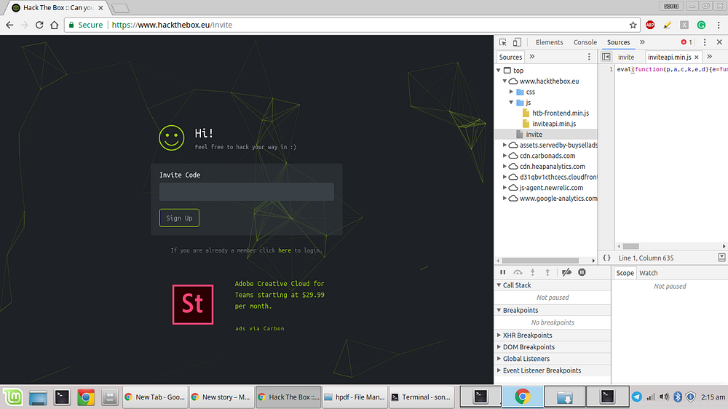The height and width of the screenshot is (409, 728).
Task: Select the invite document in the tree
Action: pyautogui.click(x=534, y=134)
